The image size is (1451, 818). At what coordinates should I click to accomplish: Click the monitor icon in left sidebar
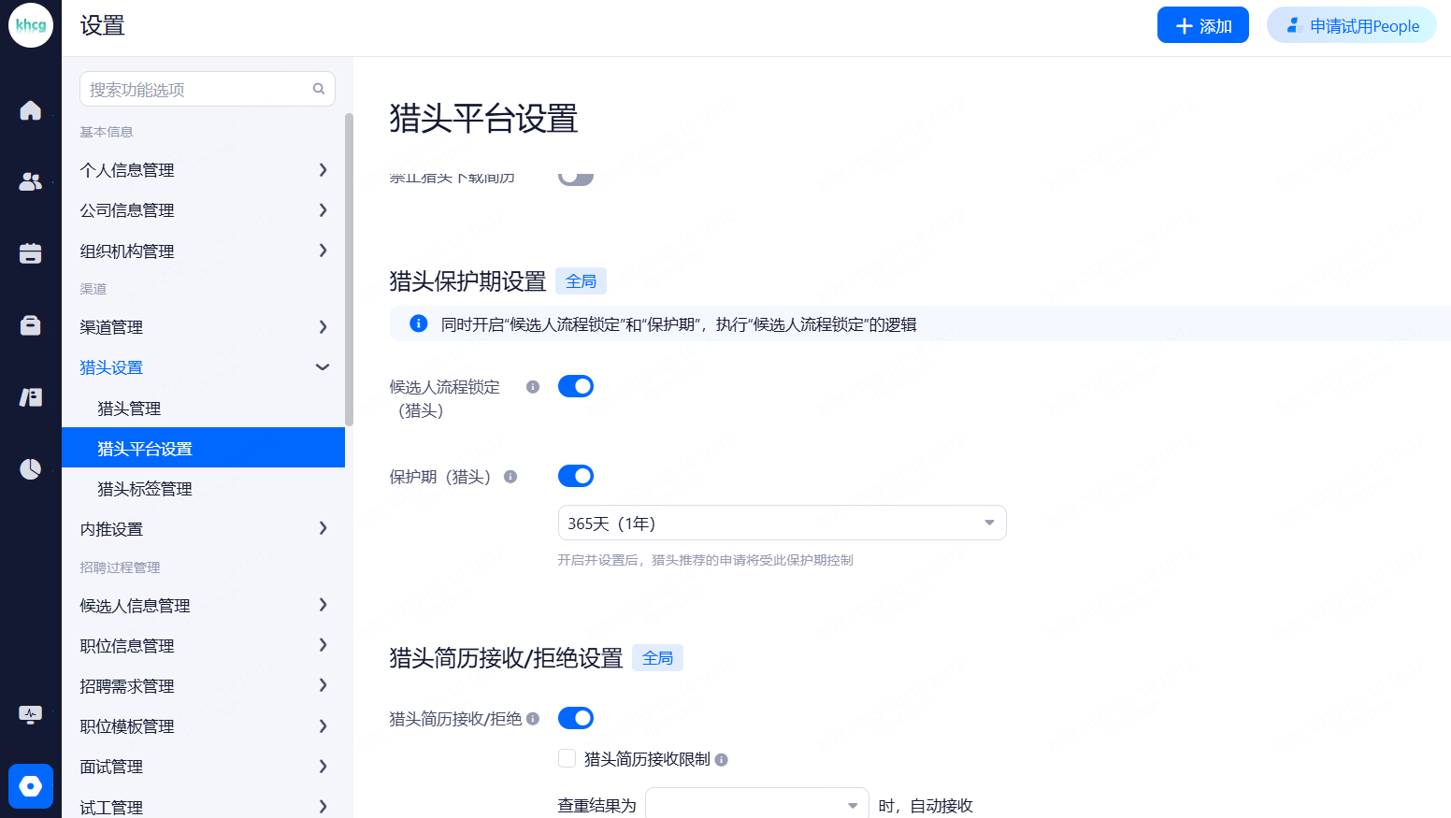[30, 714]
